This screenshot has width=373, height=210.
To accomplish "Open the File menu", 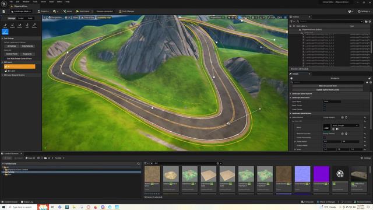I will click(11, 2).
